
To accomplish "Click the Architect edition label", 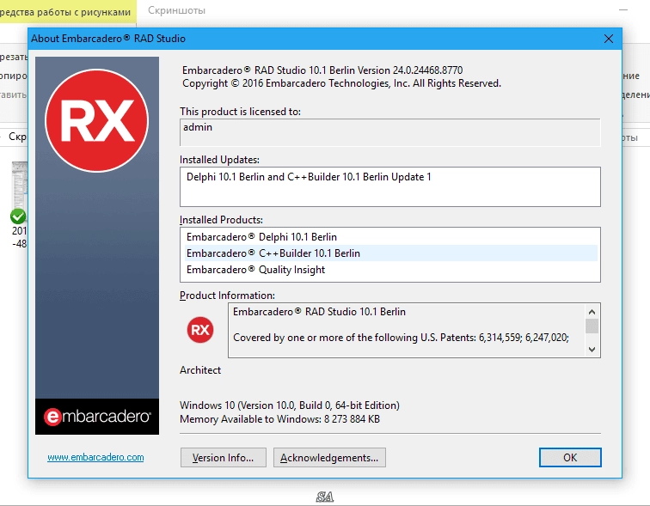I will [200, 369].
